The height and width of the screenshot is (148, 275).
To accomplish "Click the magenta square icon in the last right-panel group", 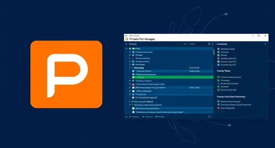I will (218, 108).
